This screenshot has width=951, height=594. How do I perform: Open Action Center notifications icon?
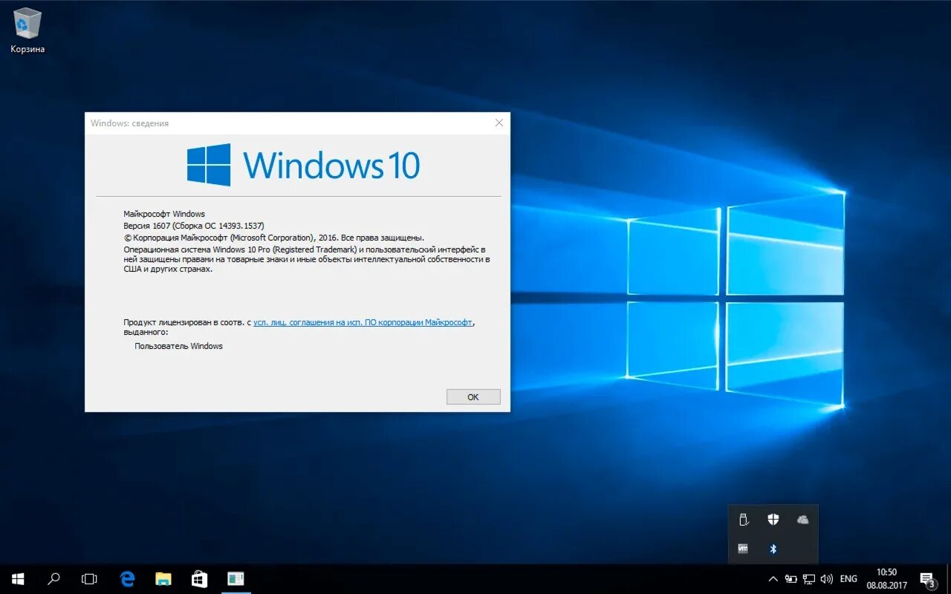[927, 579]
